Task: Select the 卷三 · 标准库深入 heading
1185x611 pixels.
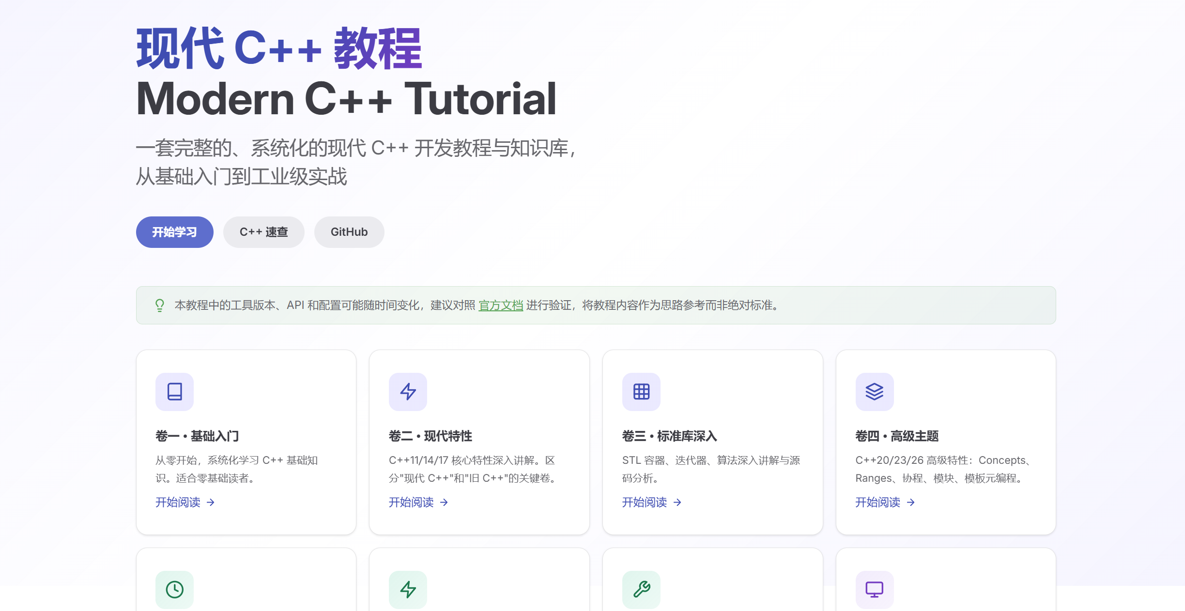Action: point(670,436)
